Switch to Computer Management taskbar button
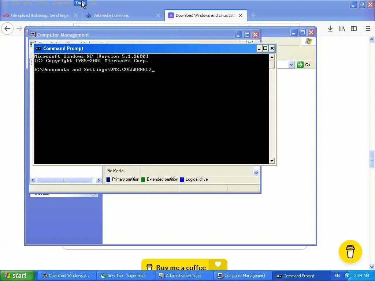Image resolution: width=375 pixels, height=281 pixels. (243, 276)
